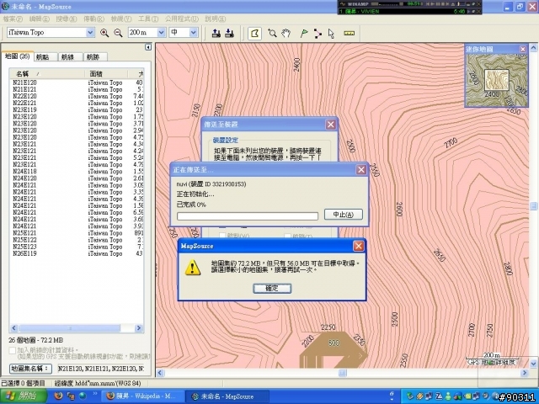Image resolution: width=539 pixels, height=404 pixels.
Task: Select the Route tool icon
Action: click(318, 34)
